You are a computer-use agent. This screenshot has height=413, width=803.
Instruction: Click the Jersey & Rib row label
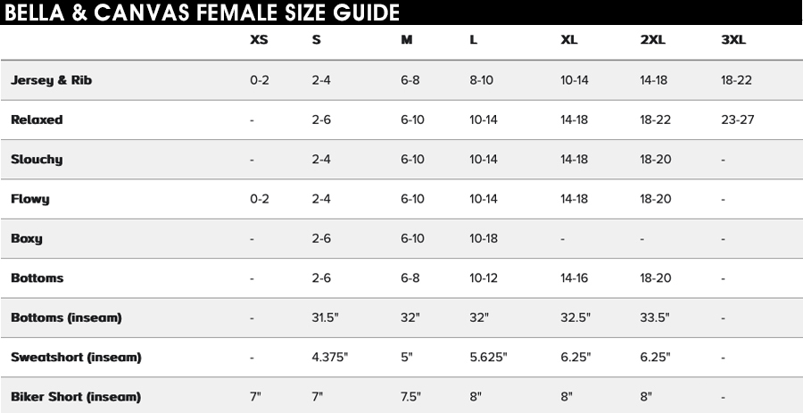(51, 80)
